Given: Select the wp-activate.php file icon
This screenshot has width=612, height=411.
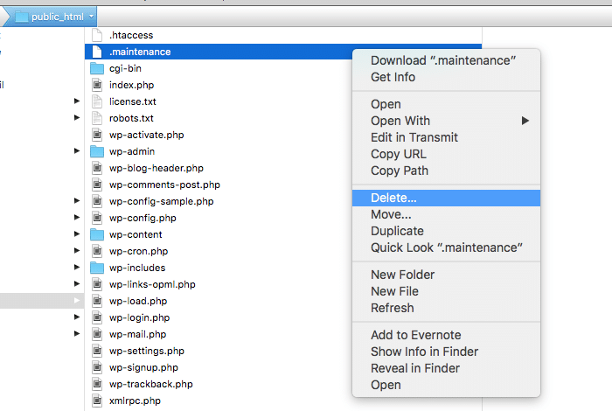Looking at the screenshot, I should point(97,135).
